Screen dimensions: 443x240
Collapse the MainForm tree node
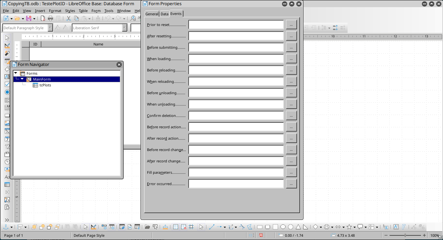[x=22, y=79]
